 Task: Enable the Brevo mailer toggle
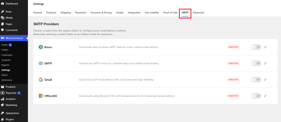click(x=256, y=47)
